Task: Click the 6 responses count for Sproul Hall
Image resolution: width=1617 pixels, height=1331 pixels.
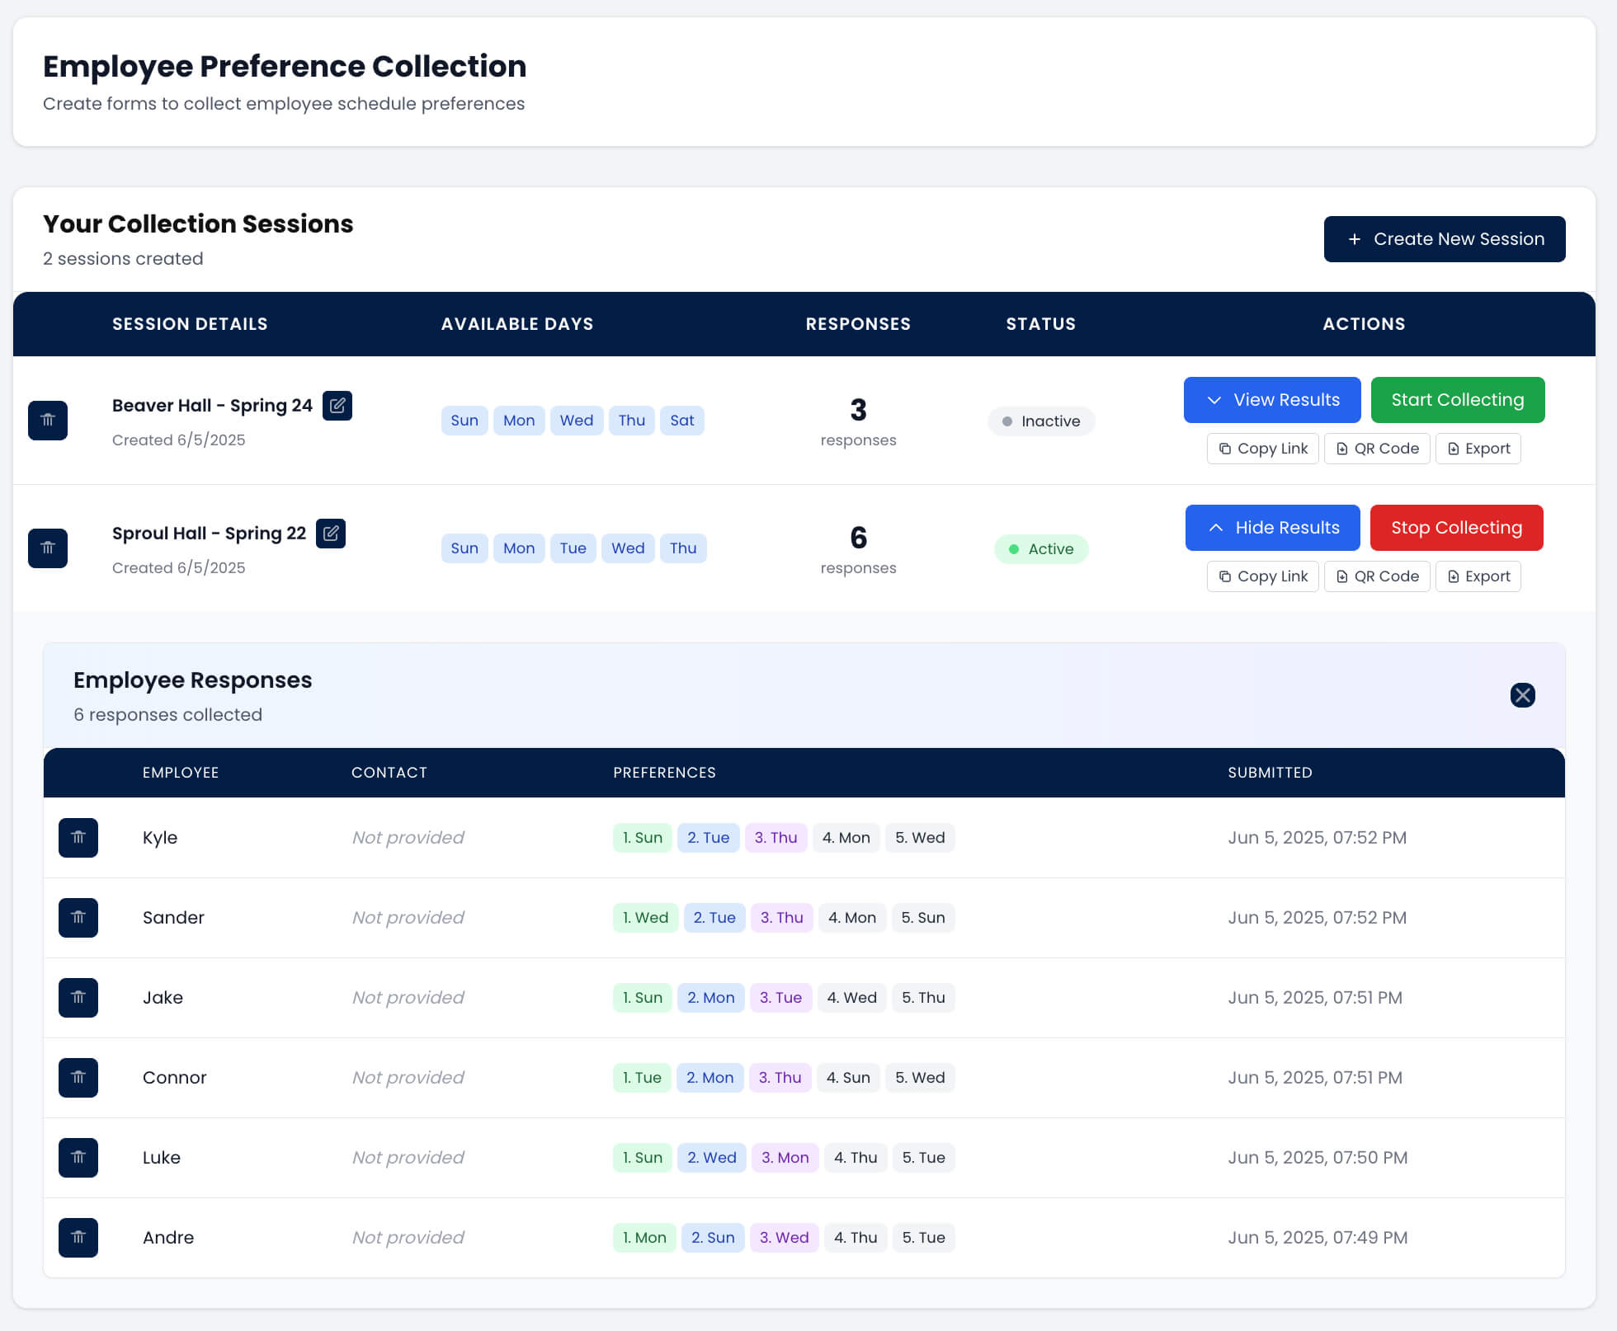Action: (x=858, y=549)
